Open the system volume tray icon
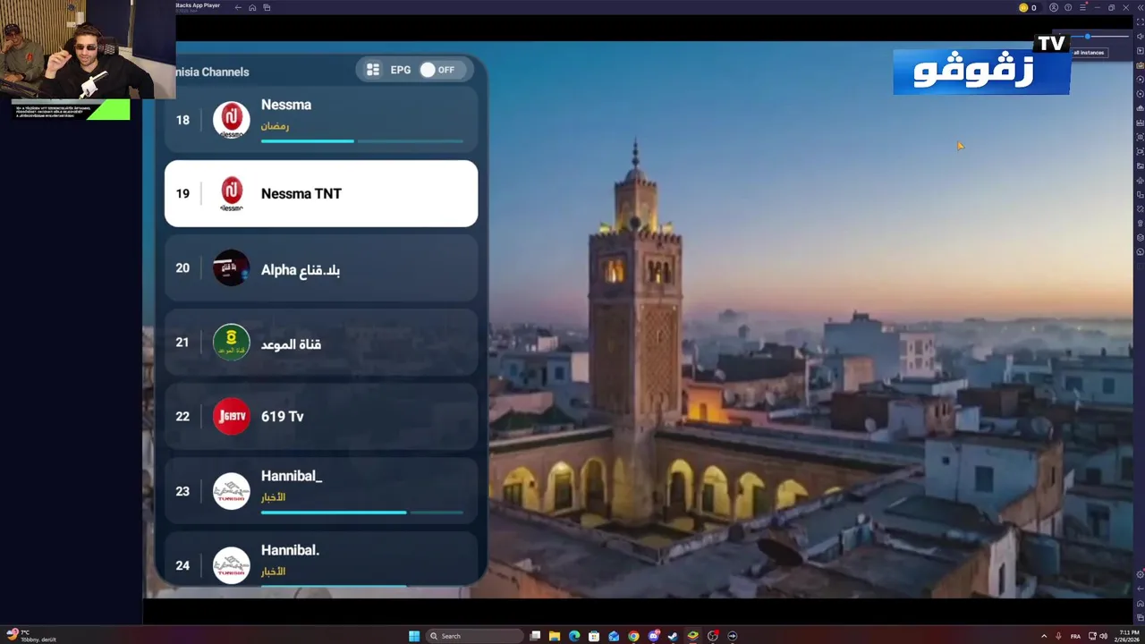1145x644 pixels. [1103, 636]
